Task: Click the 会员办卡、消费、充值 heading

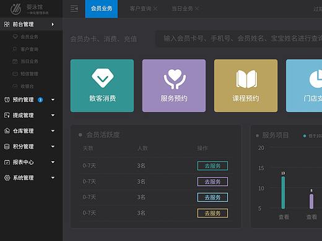Action: pyautogui.click(x=103, y=39)
